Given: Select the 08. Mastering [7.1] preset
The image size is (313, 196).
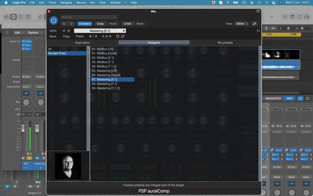Looking at the screenshot, I should (107, 84).
